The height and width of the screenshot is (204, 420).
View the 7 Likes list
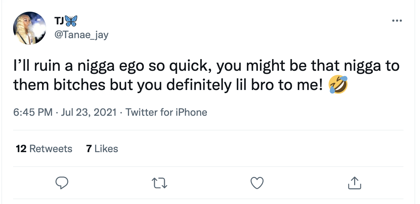click(102, 149)
